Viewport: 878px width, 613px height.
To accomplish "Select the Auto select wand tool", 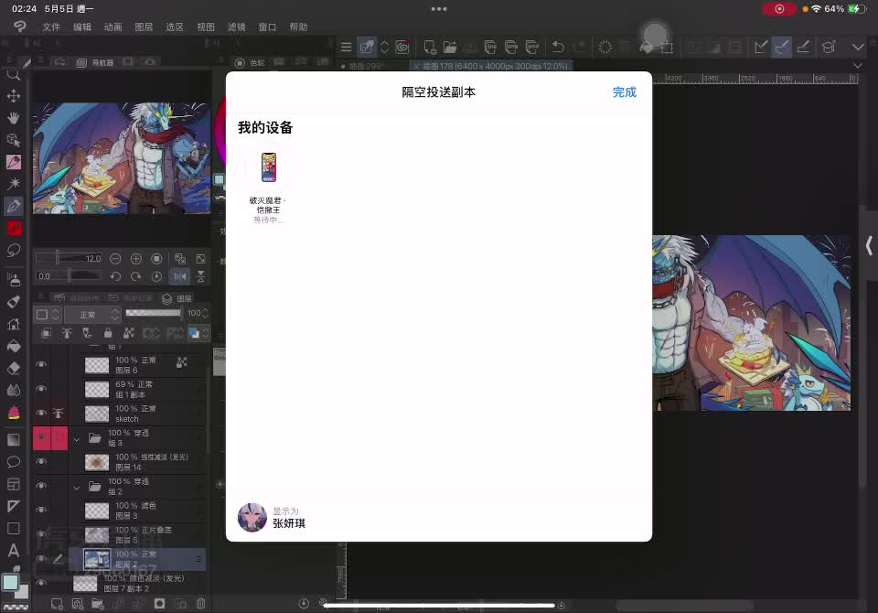I will [14, 183].
